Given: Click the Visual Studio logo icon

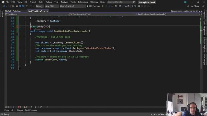Looking at the screenshot, I should [3, 2].
